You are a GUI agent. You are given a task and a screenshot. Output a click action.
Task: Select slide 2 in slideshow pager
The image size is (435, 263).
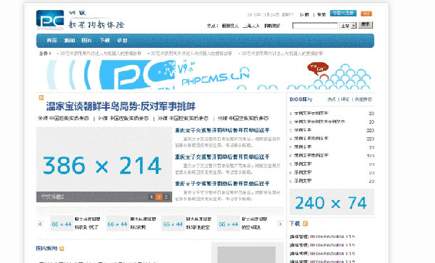(159, 197)
